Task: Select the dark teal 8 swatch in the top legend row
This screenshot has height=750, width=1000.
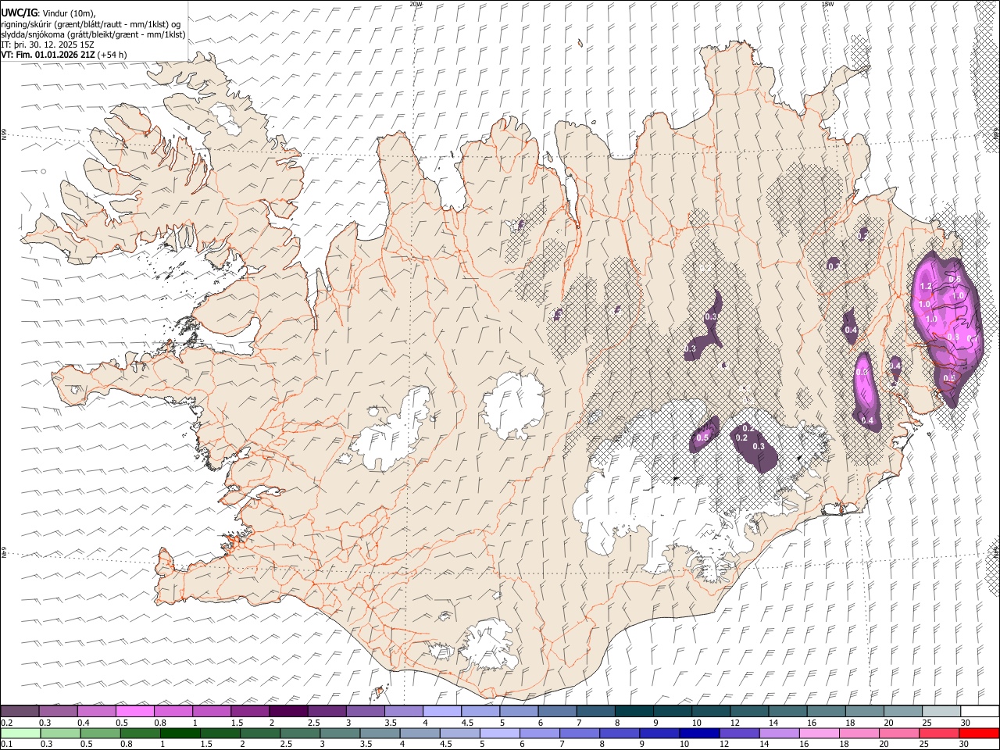Action: [x=634, y=711]
